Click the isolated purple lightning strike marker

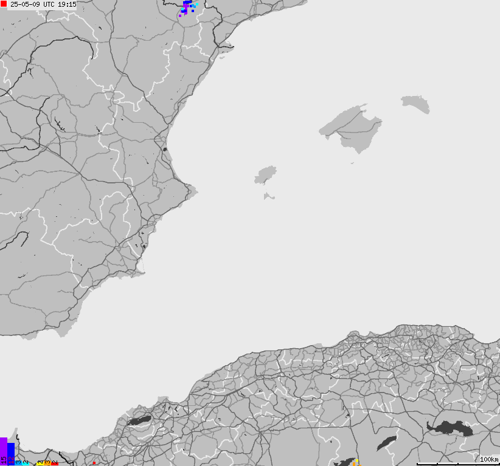click(180, 16)
